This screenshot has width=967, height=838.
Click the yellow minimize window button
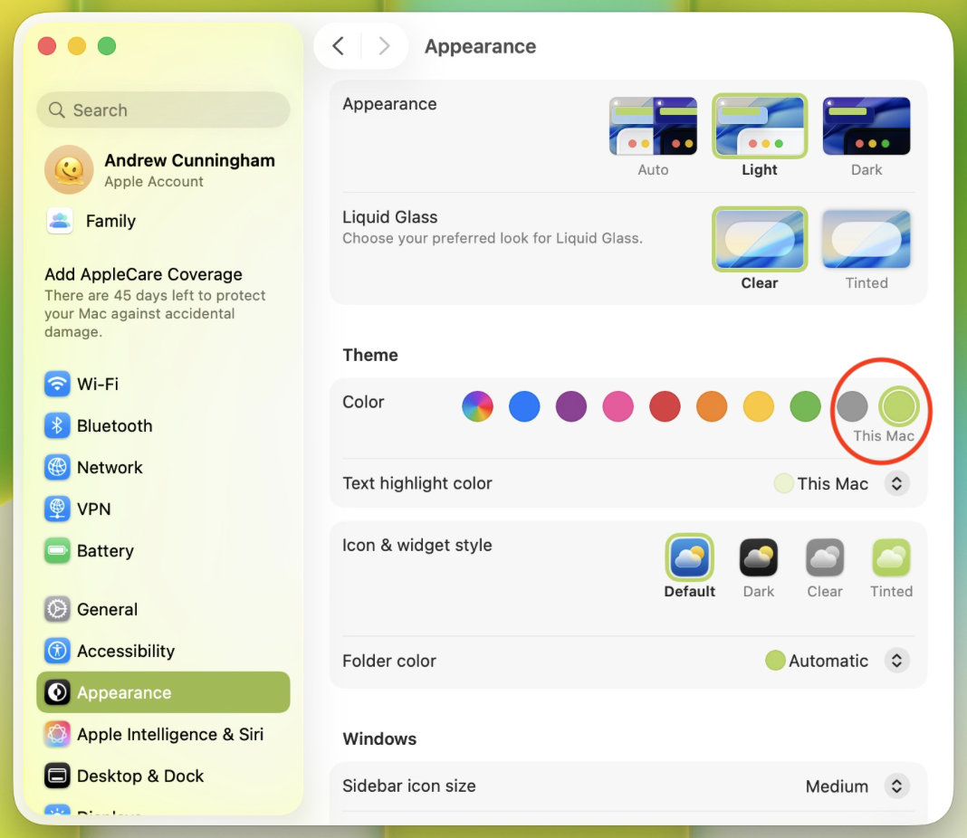coord(76,45)
